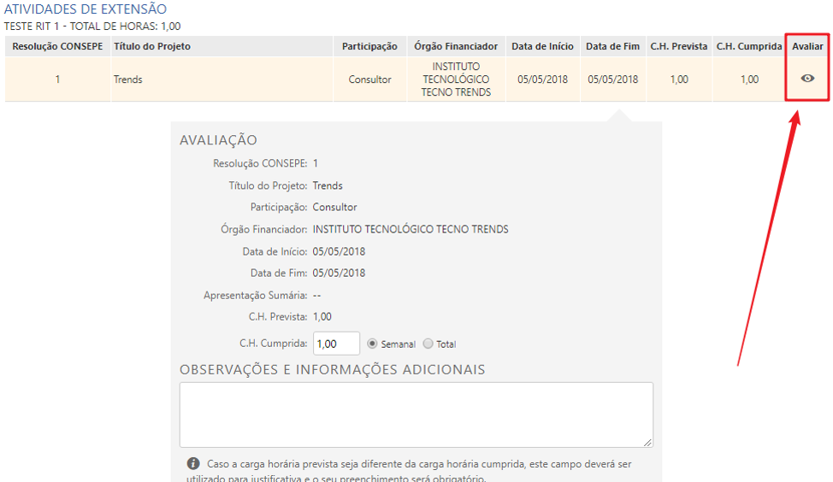Click the Atividades de Extensão section heading
The image size is (833, 482).
[86, 9]
